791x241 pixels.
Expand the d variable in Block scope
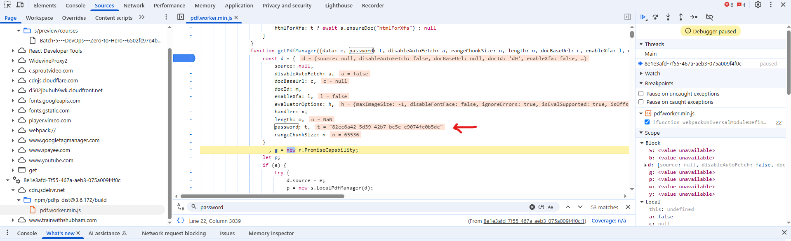[645, 165]
